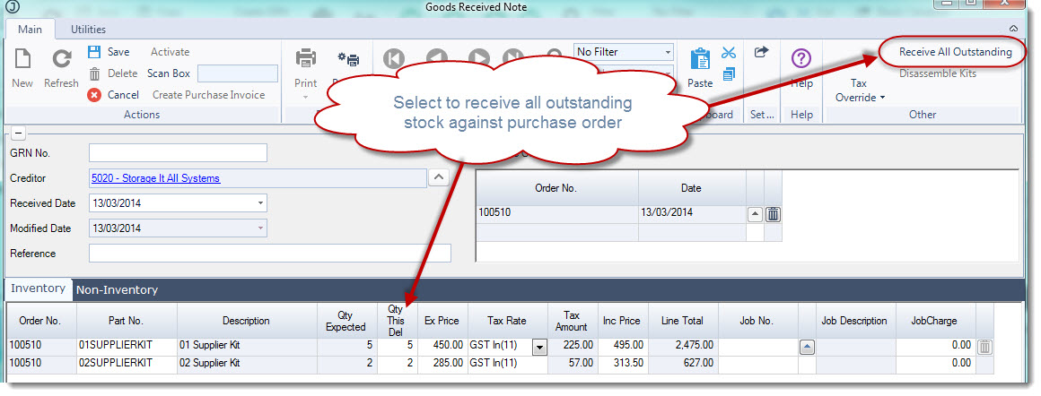
Task: Select the Inventory tab
Action: click(38, 288)
